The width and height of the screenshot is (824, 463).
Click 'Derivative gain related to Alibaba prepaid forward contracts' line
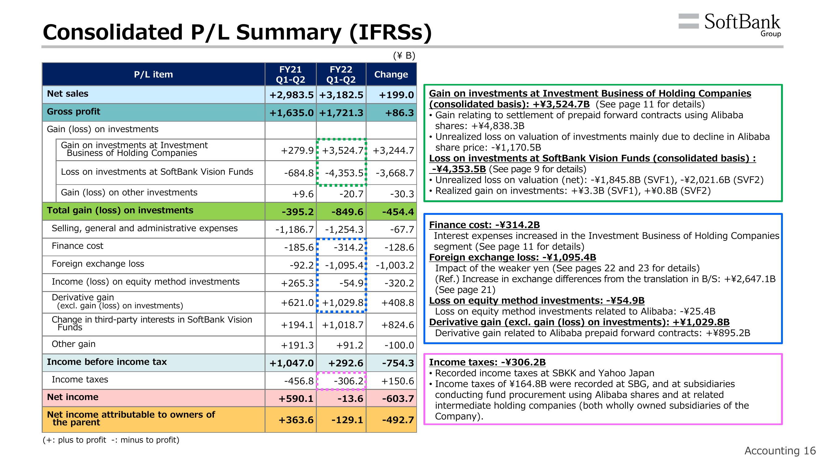click(593, 333)
